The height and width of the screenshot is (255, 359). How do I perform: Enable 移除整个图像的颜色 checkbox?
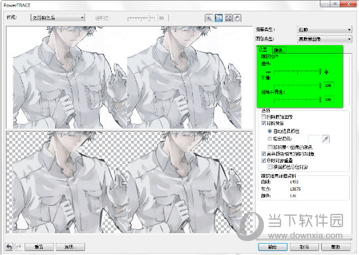[x=270, y=147]
